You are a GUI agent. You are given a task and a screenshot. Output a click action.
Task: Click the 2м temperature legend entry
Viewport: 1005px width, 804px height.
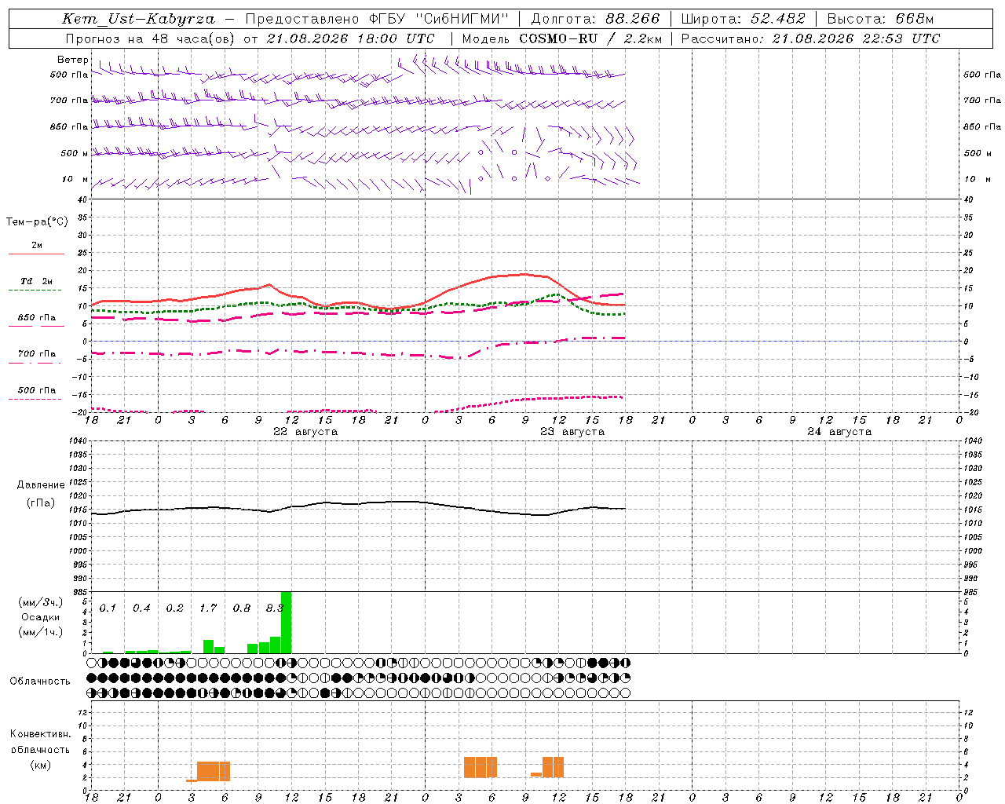pos(37,246)
